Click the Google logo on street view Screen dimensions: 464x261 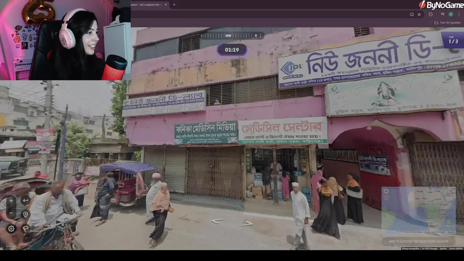(x=11, y=246)
